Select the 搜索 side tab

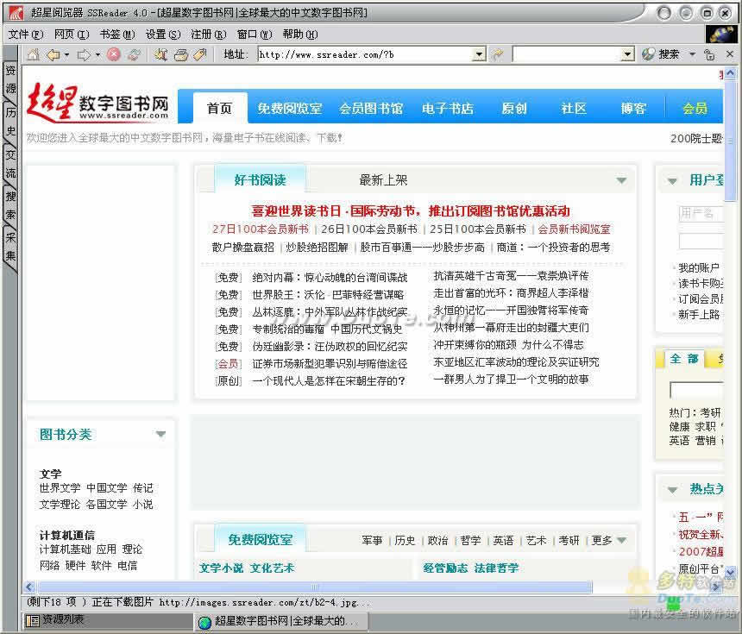coord(10,205)
